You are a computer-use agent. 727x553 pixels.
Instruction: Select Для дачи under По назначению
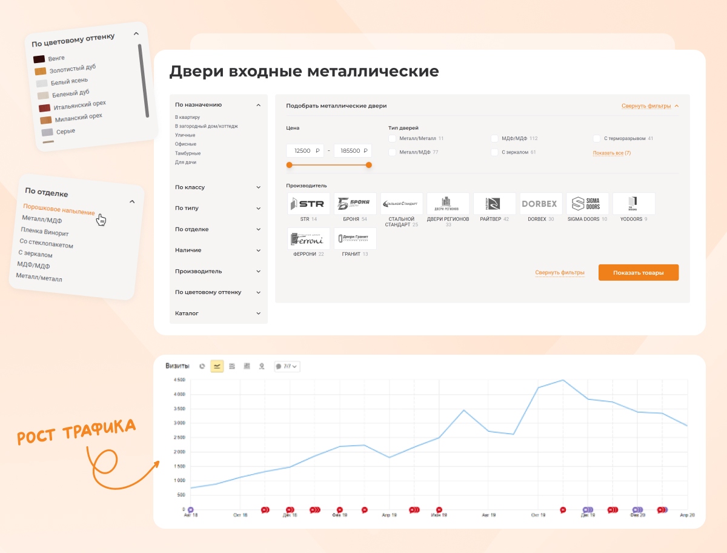(x=185, y=163)
